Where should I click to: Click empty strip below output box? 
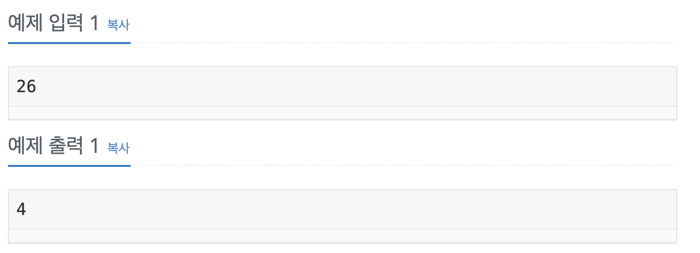click(343, 236)
